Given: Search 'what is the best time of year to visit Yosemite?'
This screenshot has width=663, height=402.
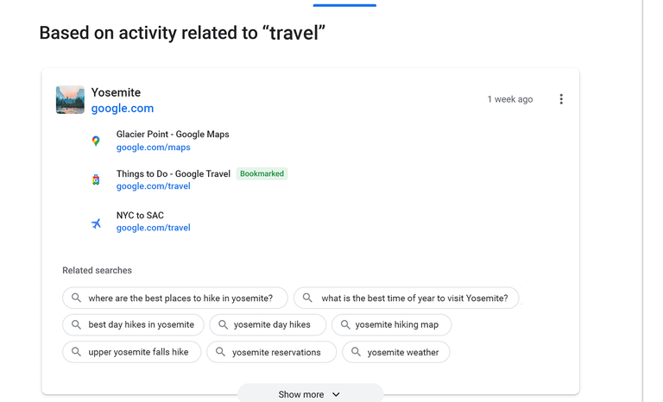Looking at the screenshot, I should (x=414, y=298).
